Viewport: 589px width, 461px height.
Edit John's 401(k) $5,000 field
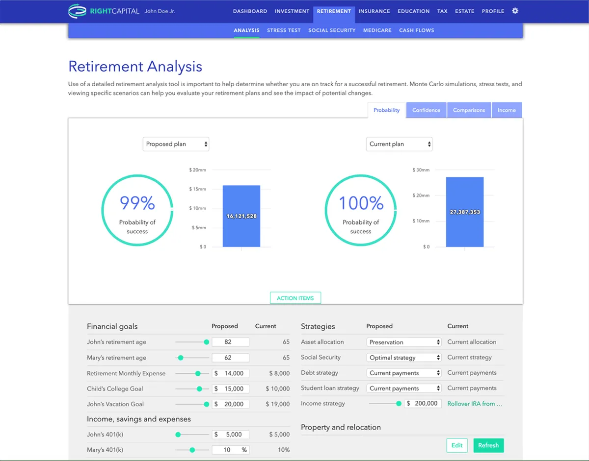point(231,435)
